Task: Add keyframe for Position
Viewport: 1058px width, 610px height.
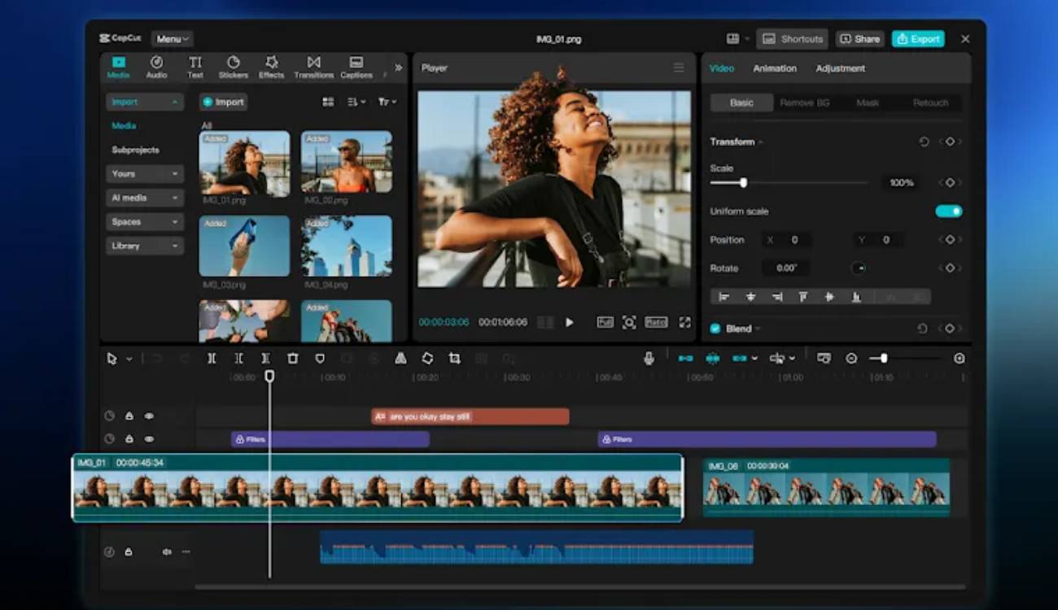Action: coord(950,240)
